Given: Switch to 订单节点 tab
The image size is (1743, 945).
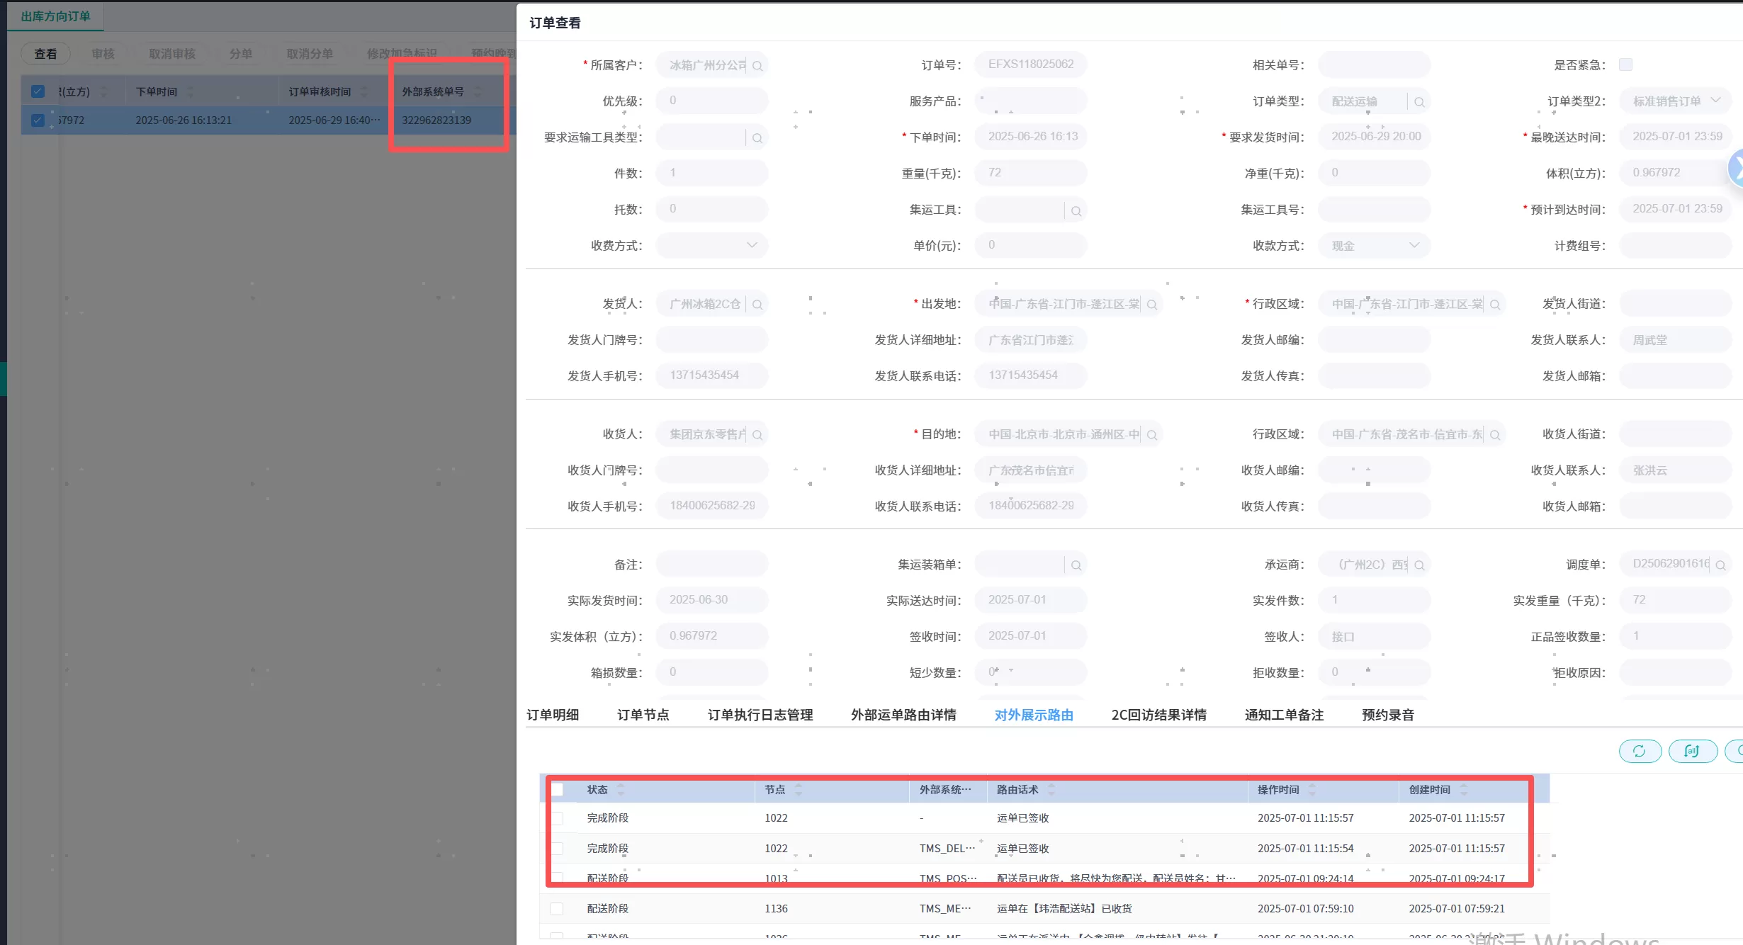Looking at the screenshot, I should coord(643,715).
